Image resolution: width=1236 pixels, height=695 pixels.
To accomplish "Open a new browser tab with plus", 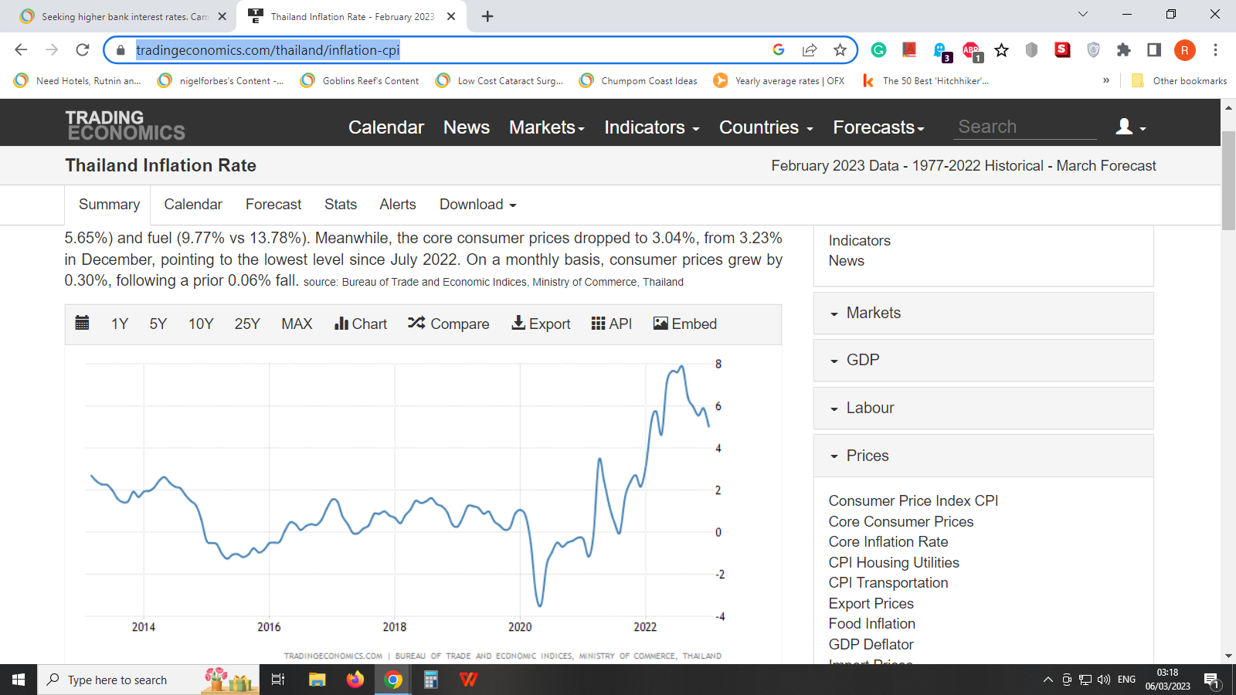I will pyautogui.click(x=487, y=16).
